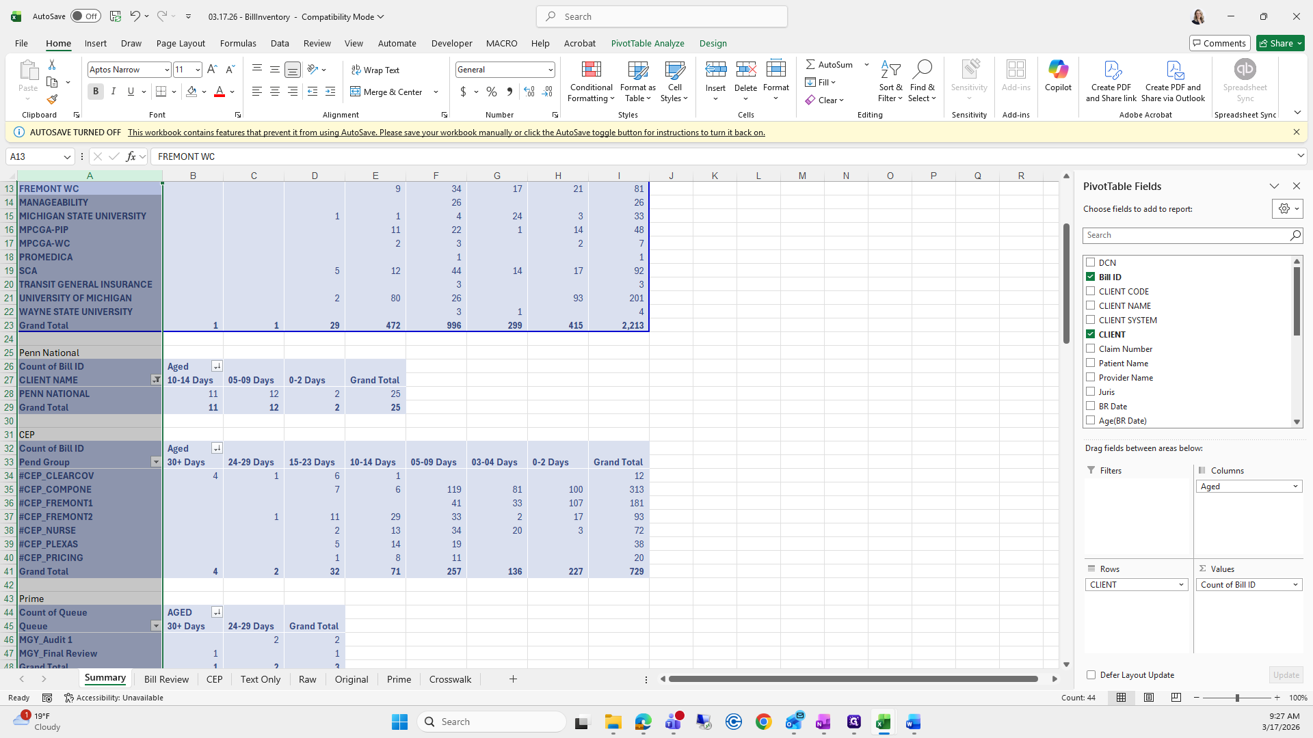Uncheck the Bill ID field checkbox
The height and width of the screenshot is (738, 1313).
(x=1091, y=277)
